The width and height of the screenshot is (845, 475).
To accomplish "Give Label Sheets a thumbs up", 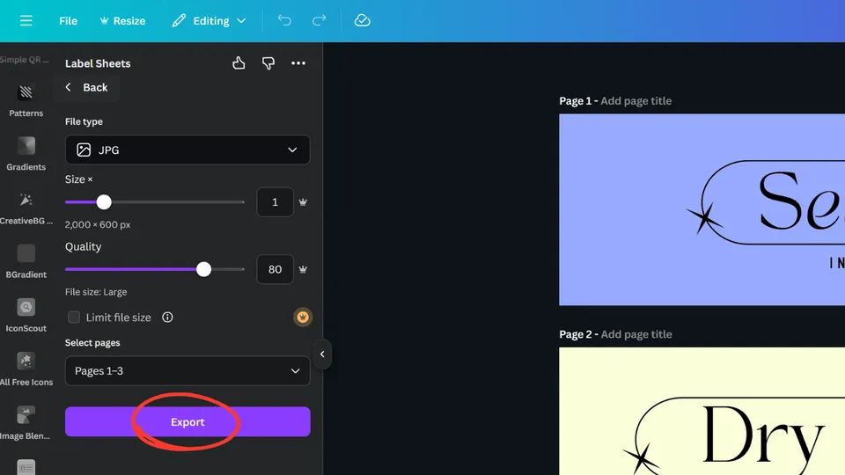I will click(x=239, y=63).
